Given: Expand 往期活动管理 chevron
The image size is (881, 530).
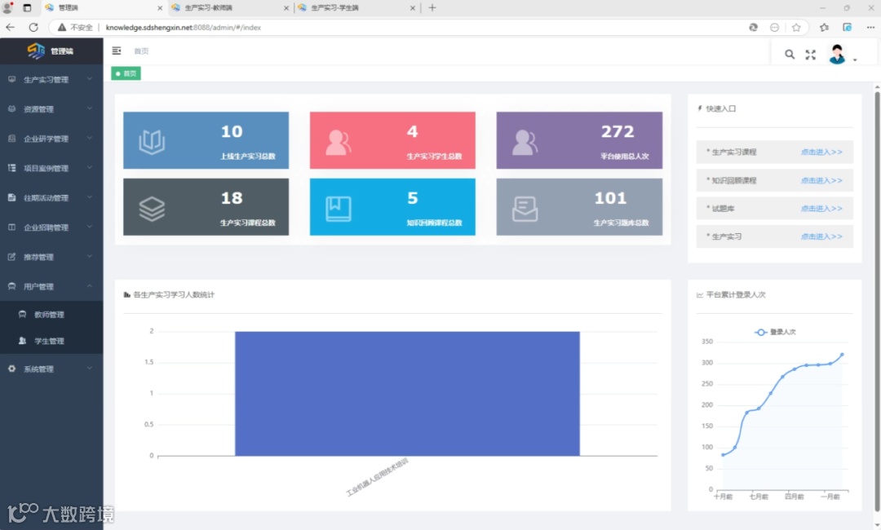Looking at the screenshot, I should point(90,197).
